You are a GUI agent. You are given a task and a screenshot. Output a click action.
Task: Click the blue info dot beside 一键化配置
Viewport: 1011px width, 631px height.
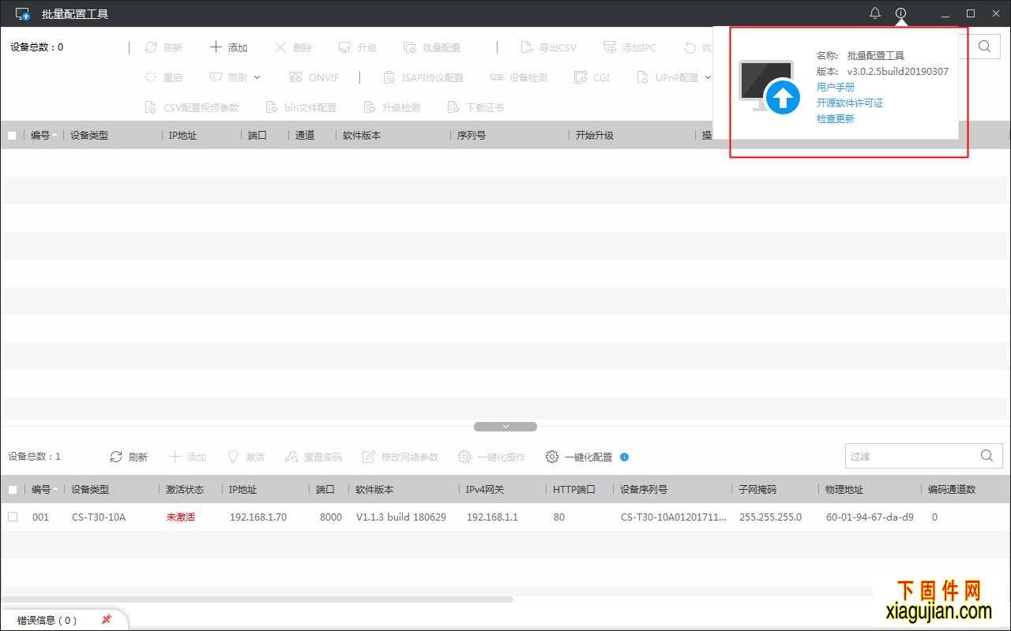[624, 457]
